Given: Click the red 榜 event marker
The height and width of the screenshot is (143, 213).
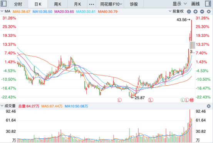Looking at the screenshot, I should (192, 100).
